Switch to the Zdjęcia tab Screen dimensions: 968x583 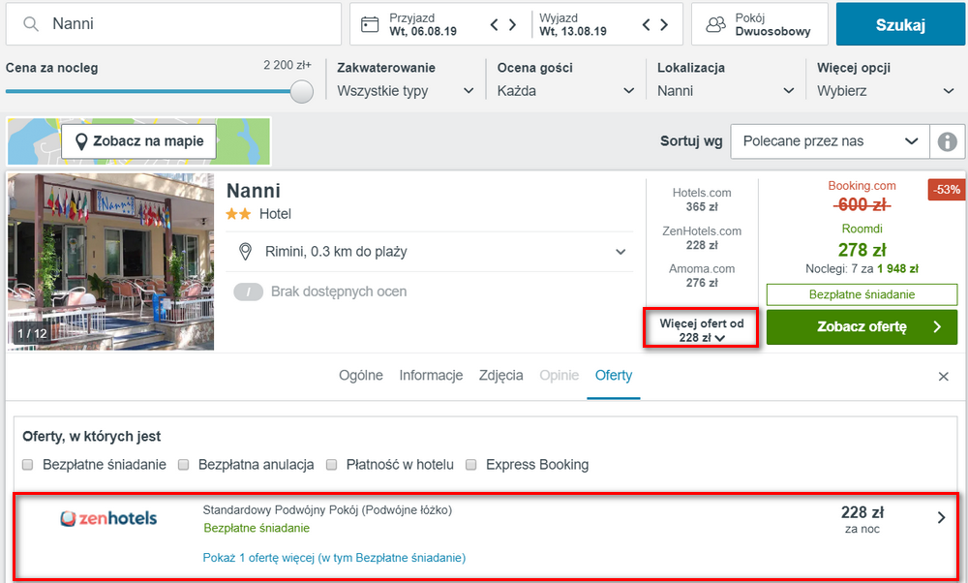pos(500,376)
